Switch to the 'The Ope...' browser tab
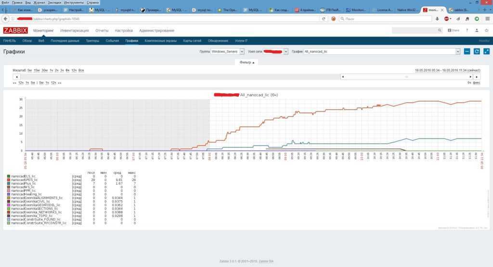The image size is (493, 267). (x=228, y=10)
